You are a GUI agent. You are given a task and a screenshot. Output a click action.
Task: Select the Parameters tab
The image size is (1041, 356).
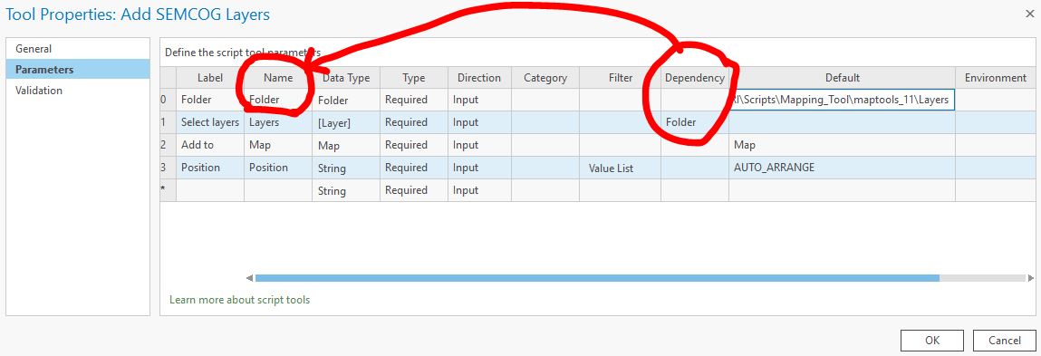pyautogui.click(x=78, y=69)
